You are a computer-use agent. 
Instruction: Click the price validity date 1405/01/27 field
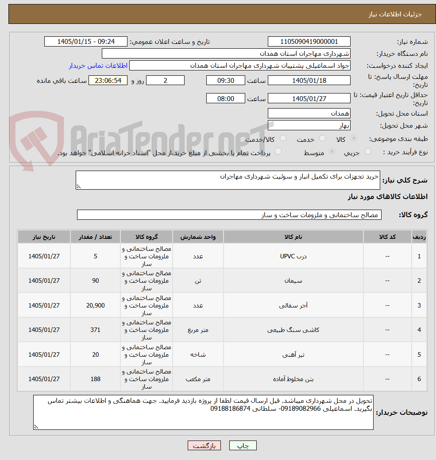point(309,98)
